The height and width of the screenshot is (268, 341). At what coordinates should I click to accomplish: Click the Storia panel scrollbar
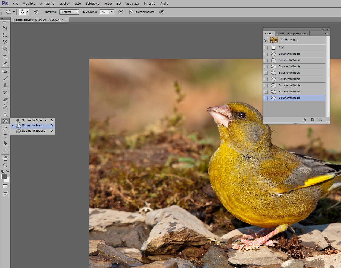pyautogui.click(x=328, y=76)
